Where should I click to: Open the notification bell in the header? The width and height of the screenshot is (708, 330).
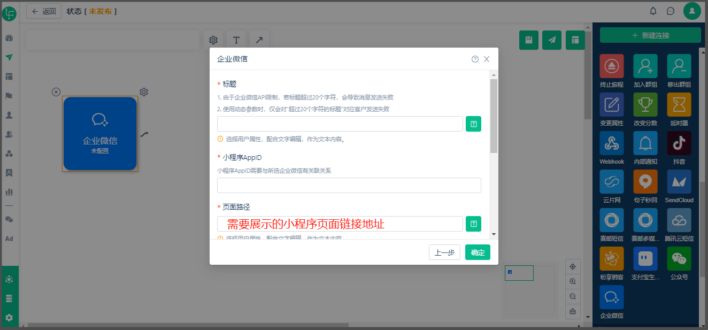pyautogui.click(x=653, y=11)
